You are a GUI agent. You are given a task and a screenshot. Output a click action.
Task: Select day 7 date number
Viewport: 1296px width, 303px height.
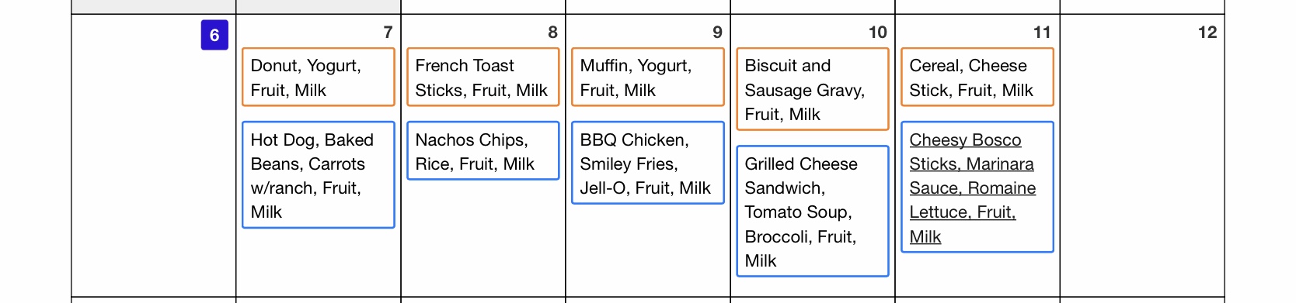click(388, 33)
